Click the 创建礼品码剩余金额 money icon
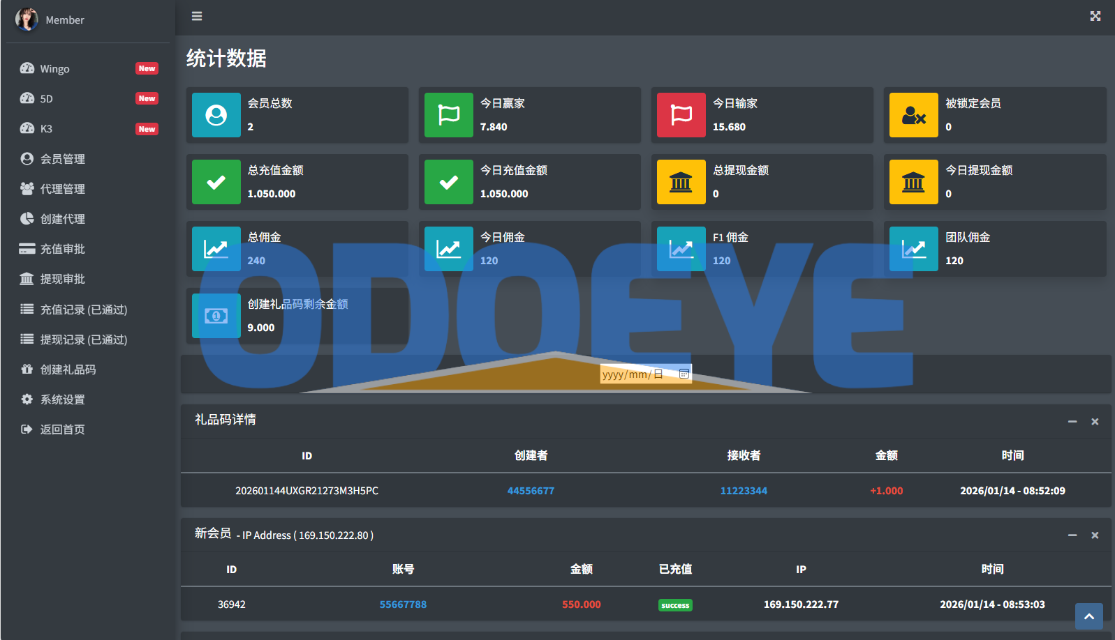Screen dimensions: 1115x640 (x=216, y=316)
